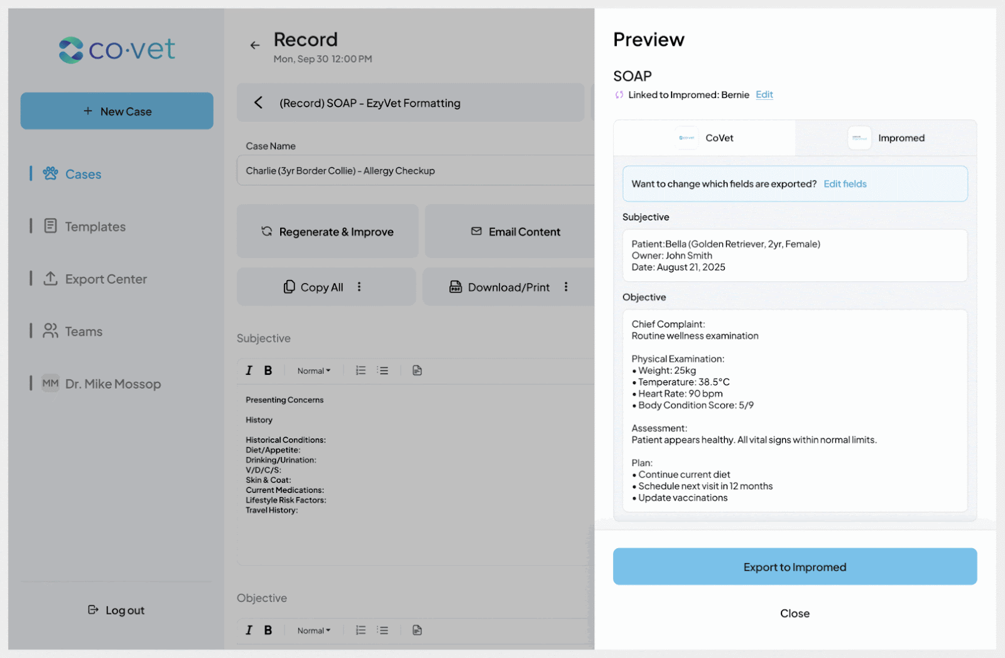The image size is (1005, 658).
Task: Click the Log out door icon
Action: click(x=93, y=610)
